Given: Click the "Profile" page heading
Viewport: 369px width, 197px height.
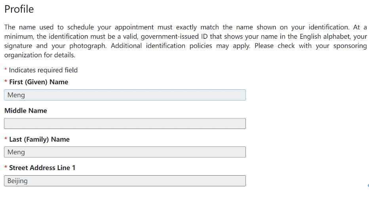Looking at the screenshot, I should 19,9.
